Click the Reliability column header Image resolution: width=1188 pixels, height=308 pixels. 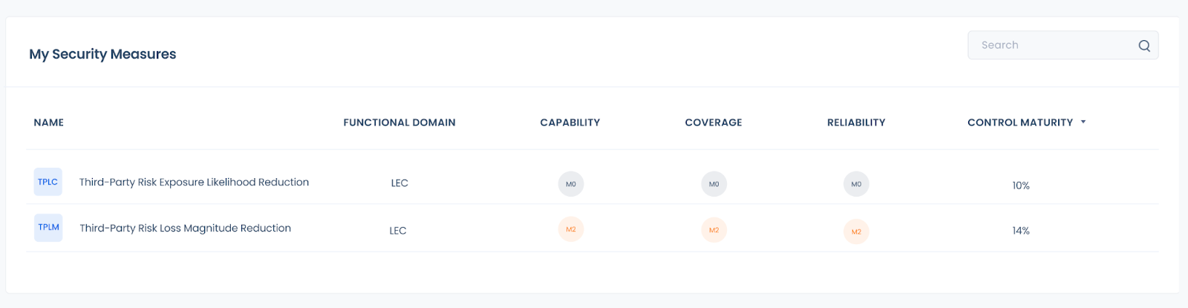tap(856, 122)
